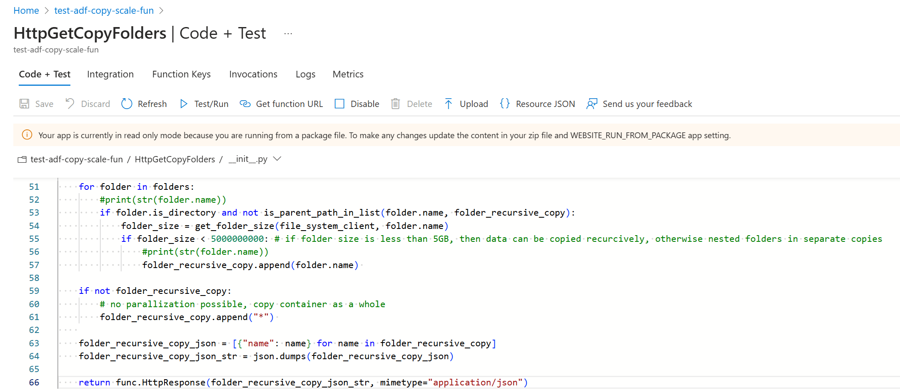Select the Metrics tab

348,74
